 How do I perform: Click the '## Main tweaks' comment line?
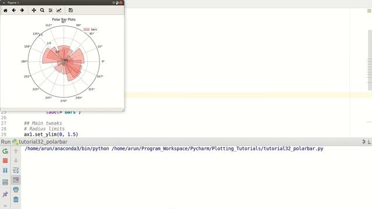(43, 123)
